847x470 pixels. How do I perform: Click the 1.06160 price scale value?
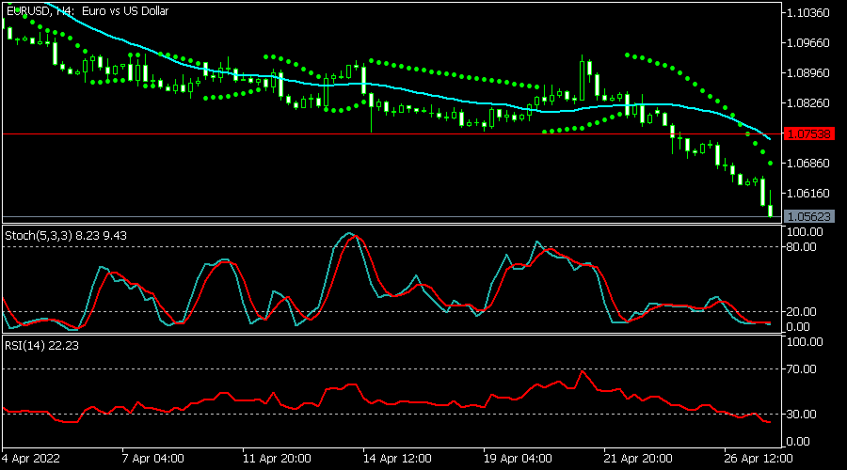point(808,194)
